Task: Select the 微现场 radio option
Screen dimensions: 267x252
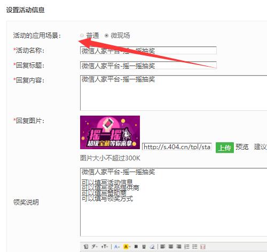Action: 106,36
